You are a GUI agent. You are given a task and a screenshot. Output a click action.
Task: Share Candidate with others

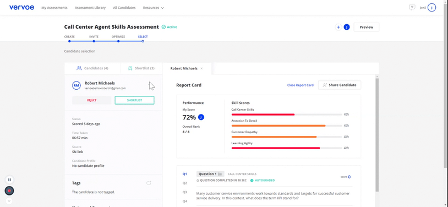coord(340,85)
